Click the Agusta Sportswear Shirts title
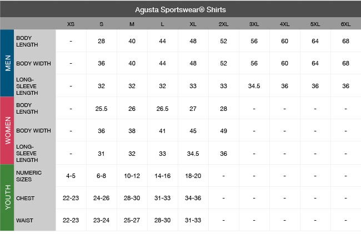Viewport: 361px width, 234px height. [180, 10]
